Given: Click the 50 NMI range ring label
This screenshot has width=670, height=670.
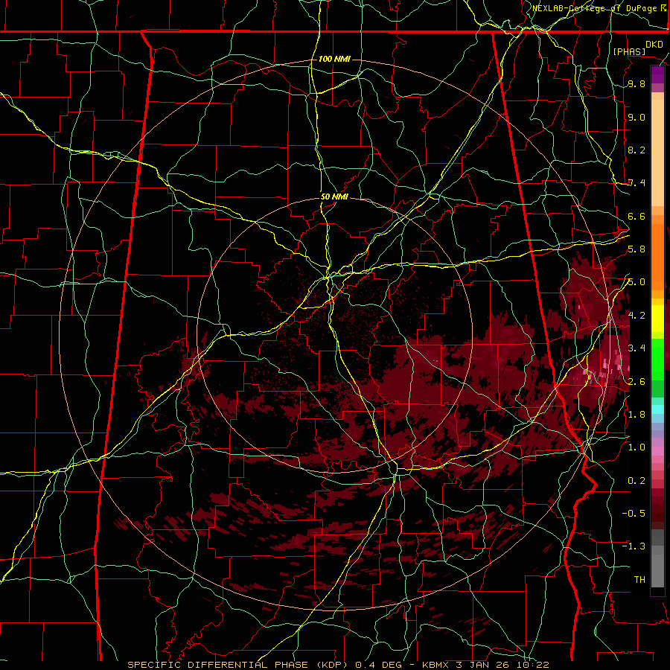Looking at the screenshot, I should click(x=334, y=197).
